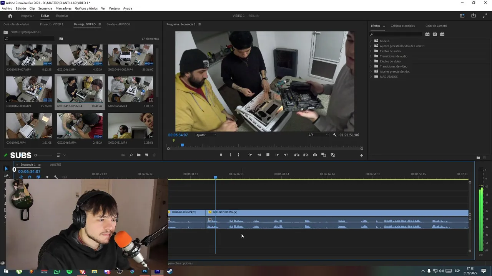Viewport: 492px width, 276px height.
Task: Switch to Color de Lumetri tab
Action: click(436, 26)
